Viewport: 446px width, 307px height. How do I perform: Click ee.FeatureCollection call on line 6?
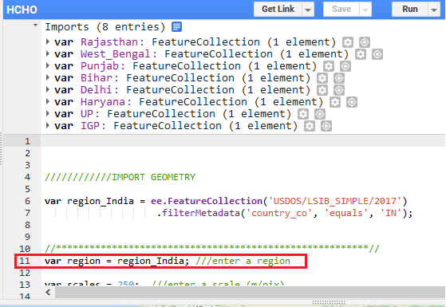(x=207, y=201)
